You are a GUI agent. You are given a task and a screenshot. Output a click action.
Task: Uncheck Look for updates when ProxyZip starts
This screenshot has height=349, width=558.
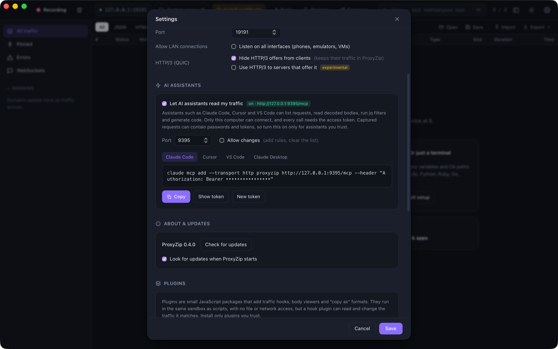(x=164, y=259)
